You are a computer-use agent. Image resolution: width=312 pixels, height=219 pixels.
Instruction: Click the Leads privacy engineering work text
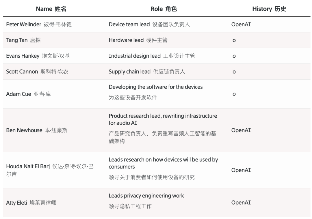click(146, 196)
